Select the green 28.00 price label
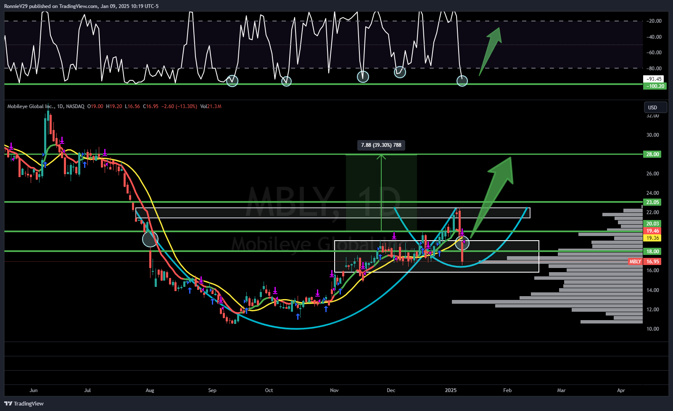 click(652, 154)
